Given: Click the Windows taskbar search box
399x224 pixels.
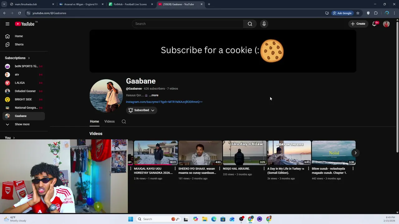Looking at the screenshot, I should (x=158, y=219).
